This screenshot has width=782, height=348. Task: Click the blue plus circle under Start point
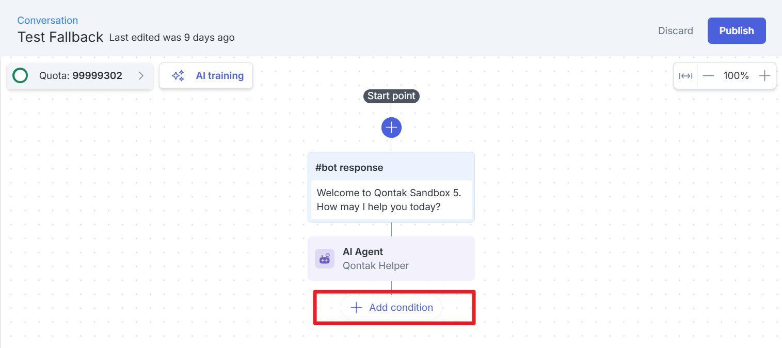[391, 128]
